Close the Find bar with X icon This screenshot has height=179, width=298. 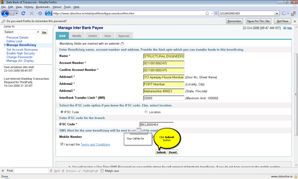(x=3, y=171)
